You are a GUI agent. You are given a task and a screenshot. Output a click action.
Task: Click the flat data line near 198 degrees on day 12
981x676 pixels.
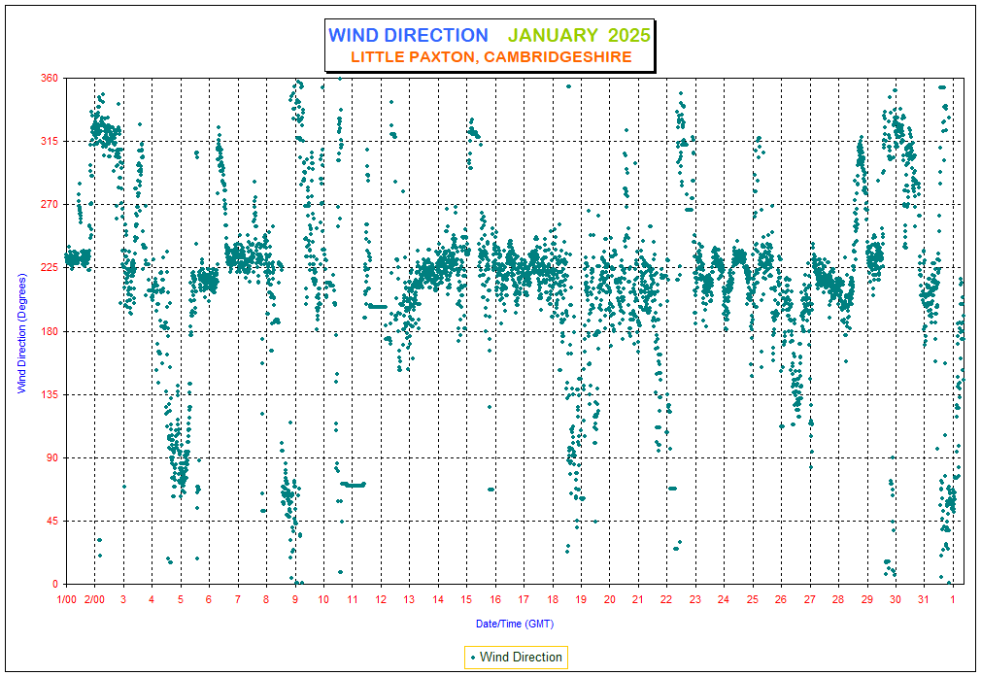click(377, 306)
